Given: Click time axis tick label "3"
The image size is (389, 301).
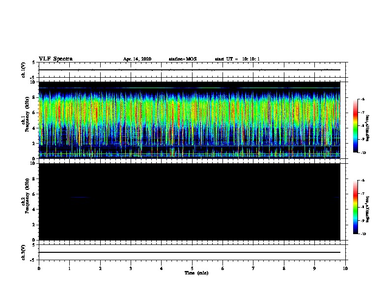Looking at the screenshot, I should (x=131, y=269).
